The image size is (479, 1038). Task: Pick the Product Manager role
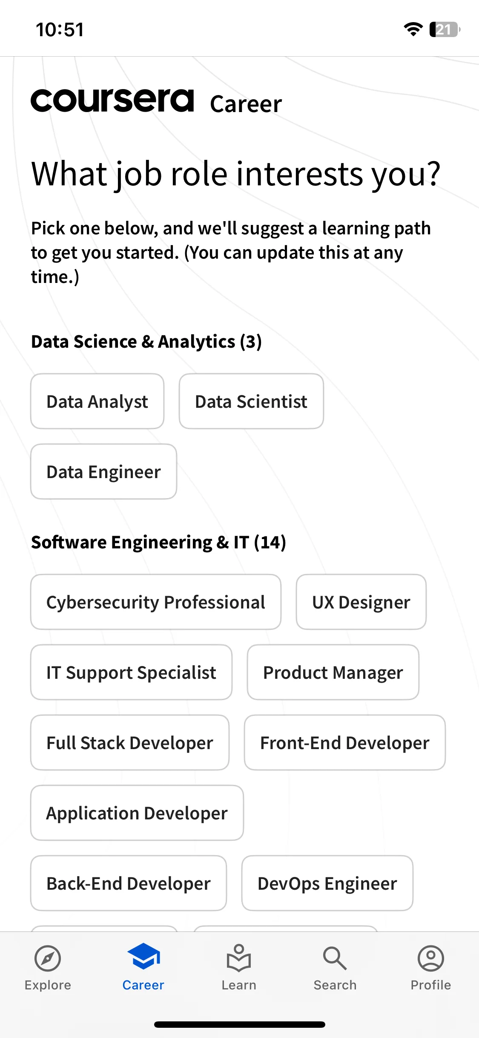point(333,672)
